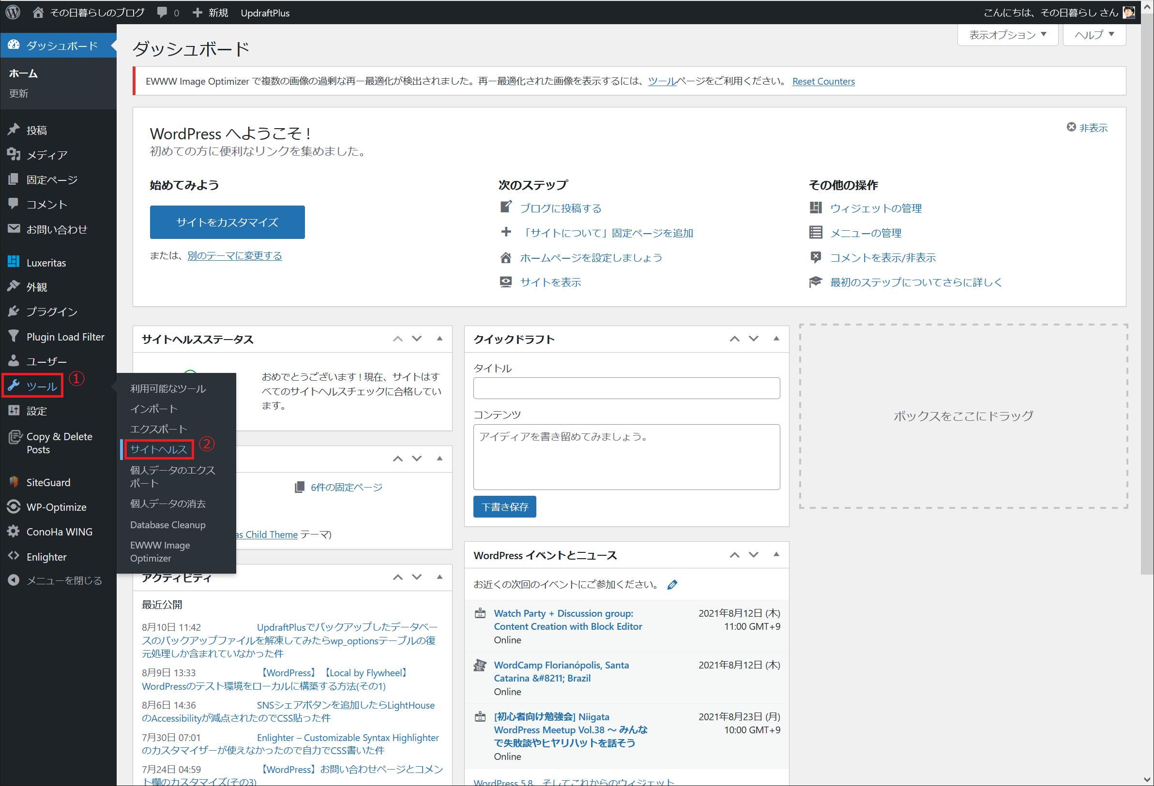Open the サイトを表示 link
This screenshot has height=786, width=1154.
(x=550, y=282)
